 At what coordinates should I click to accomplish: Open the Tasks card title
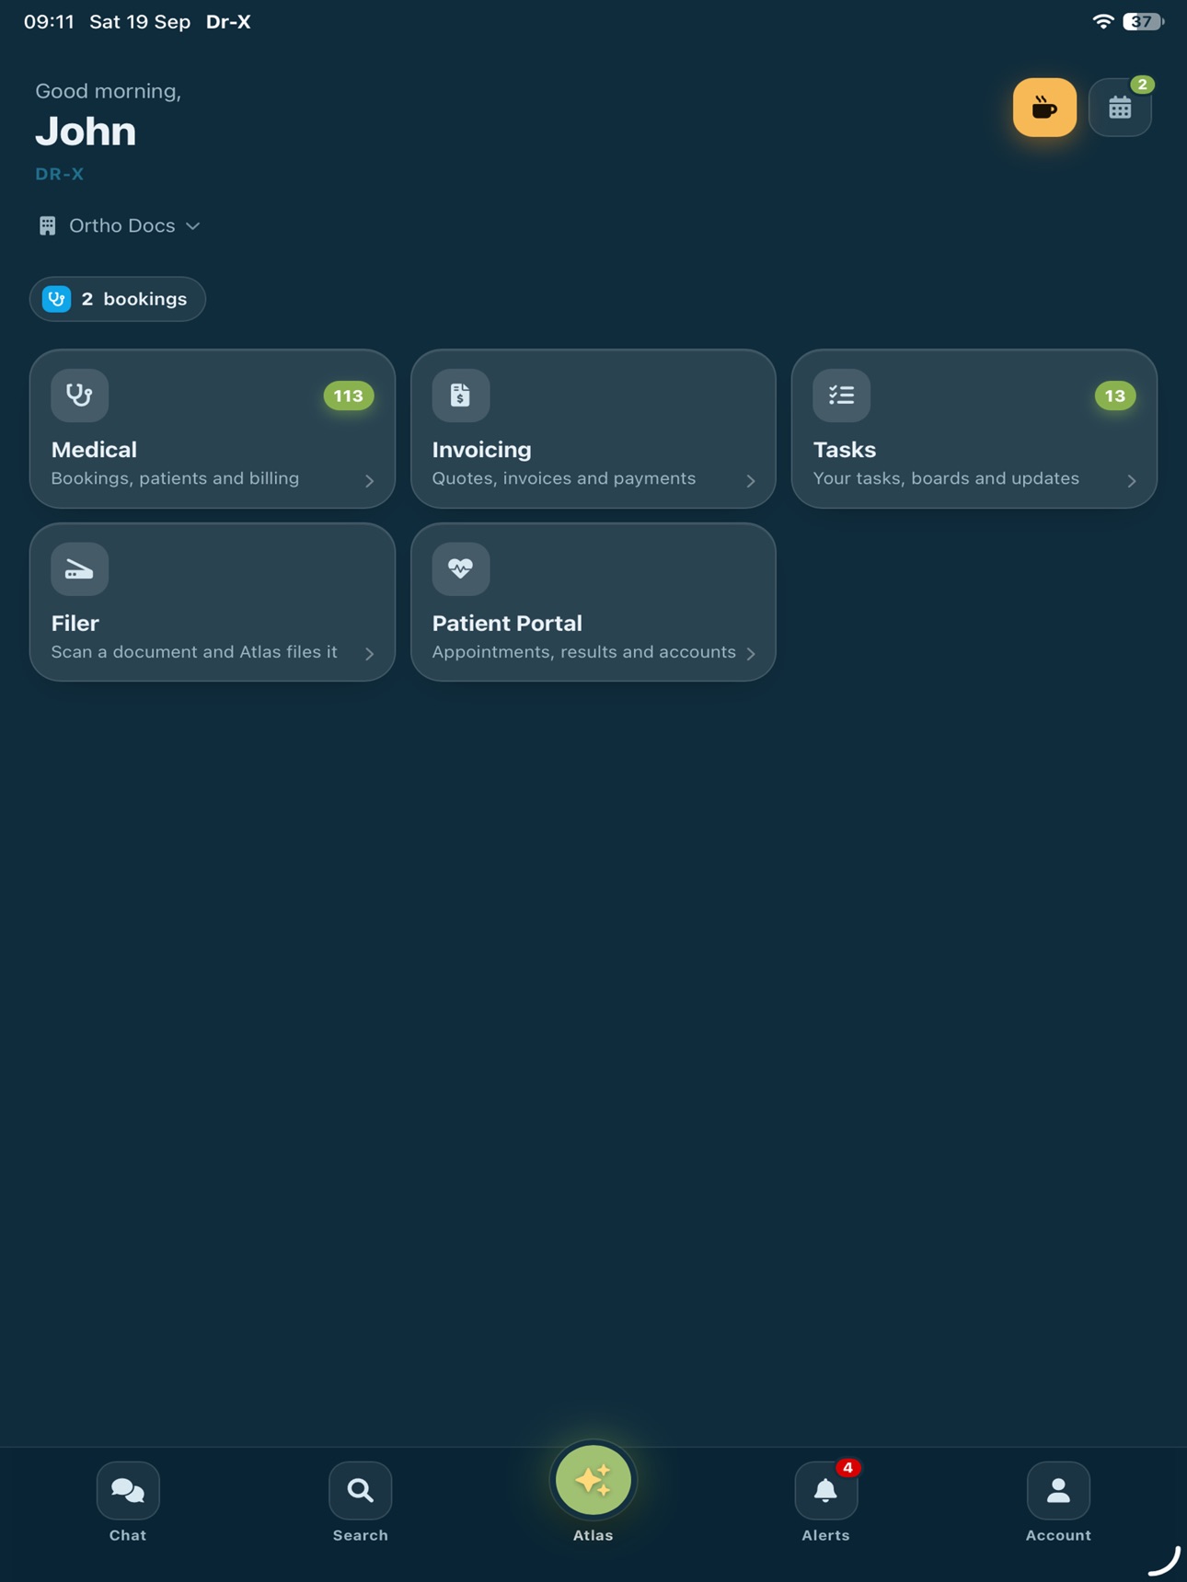(845, 450)
